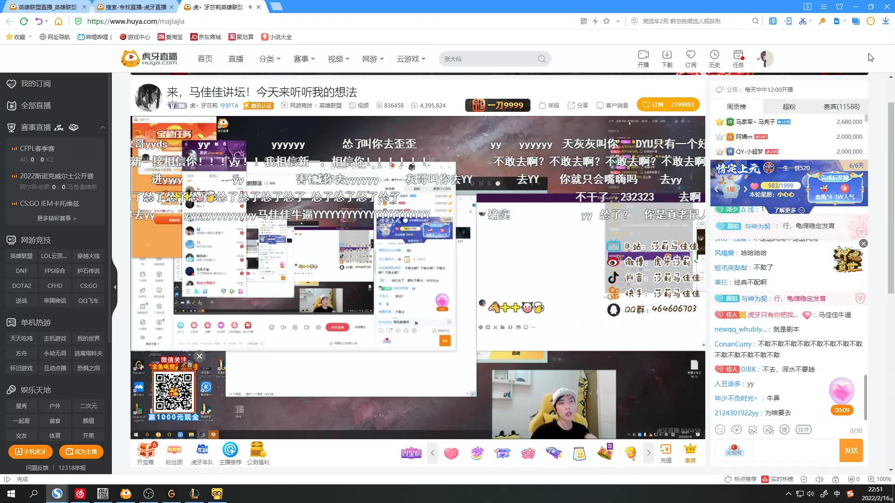Close the QR code promo overlay
Image resolution: width=895 pixels, height=503 pixels.
tap(200, 356)
